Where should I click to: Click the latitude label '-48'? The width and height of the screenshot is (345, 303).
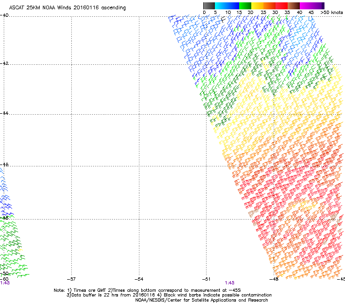5,218
